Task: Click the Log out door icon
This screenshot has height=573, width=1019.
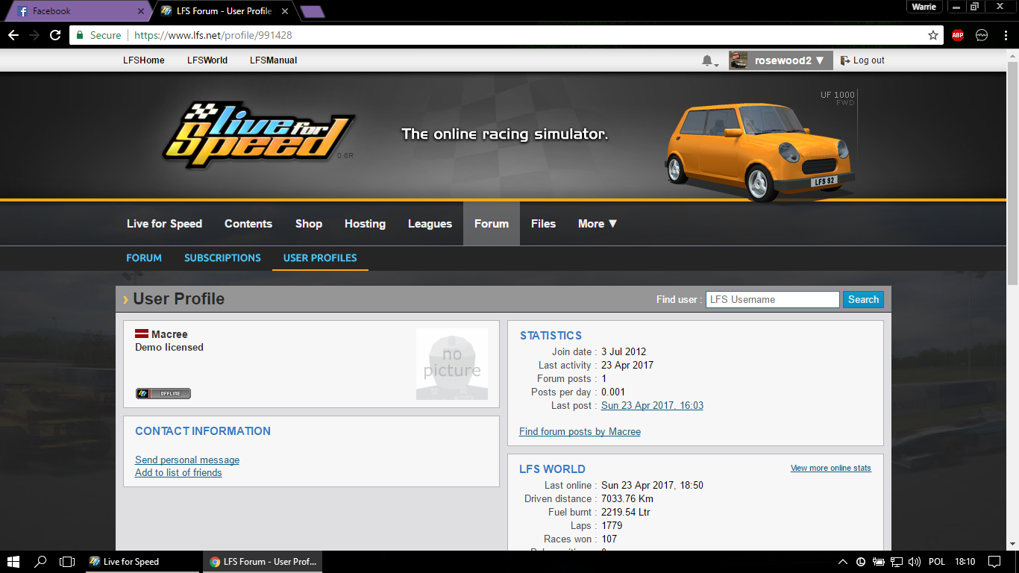Action: tap(845, 60)
